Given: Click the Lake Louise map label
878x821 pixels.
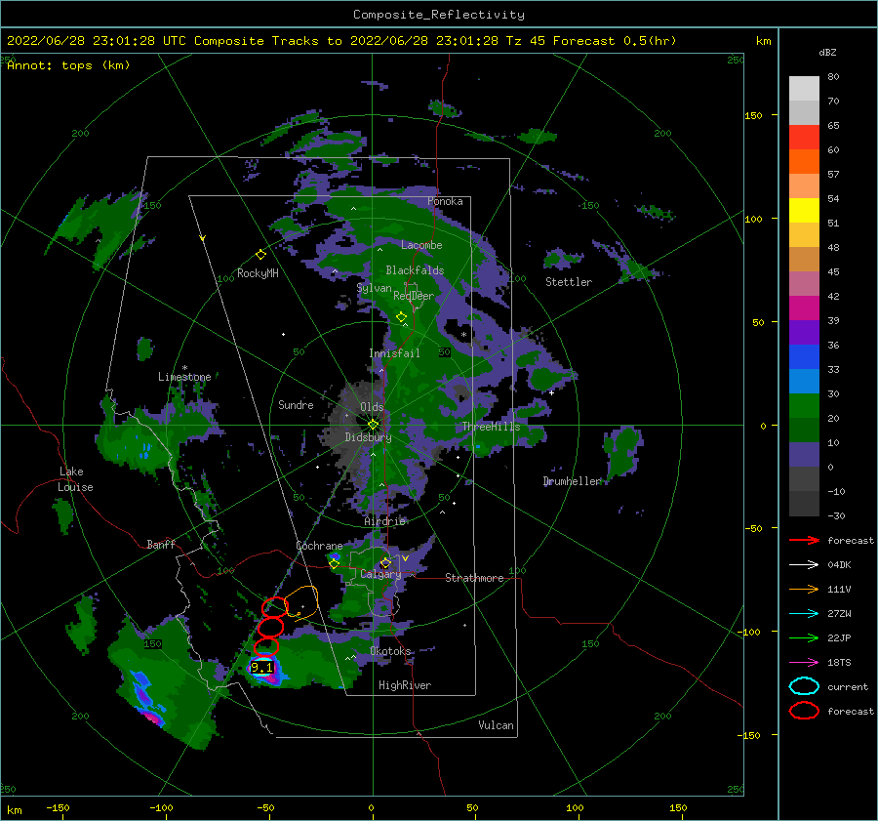Looking at the screenshot, I should pos(75,479).
